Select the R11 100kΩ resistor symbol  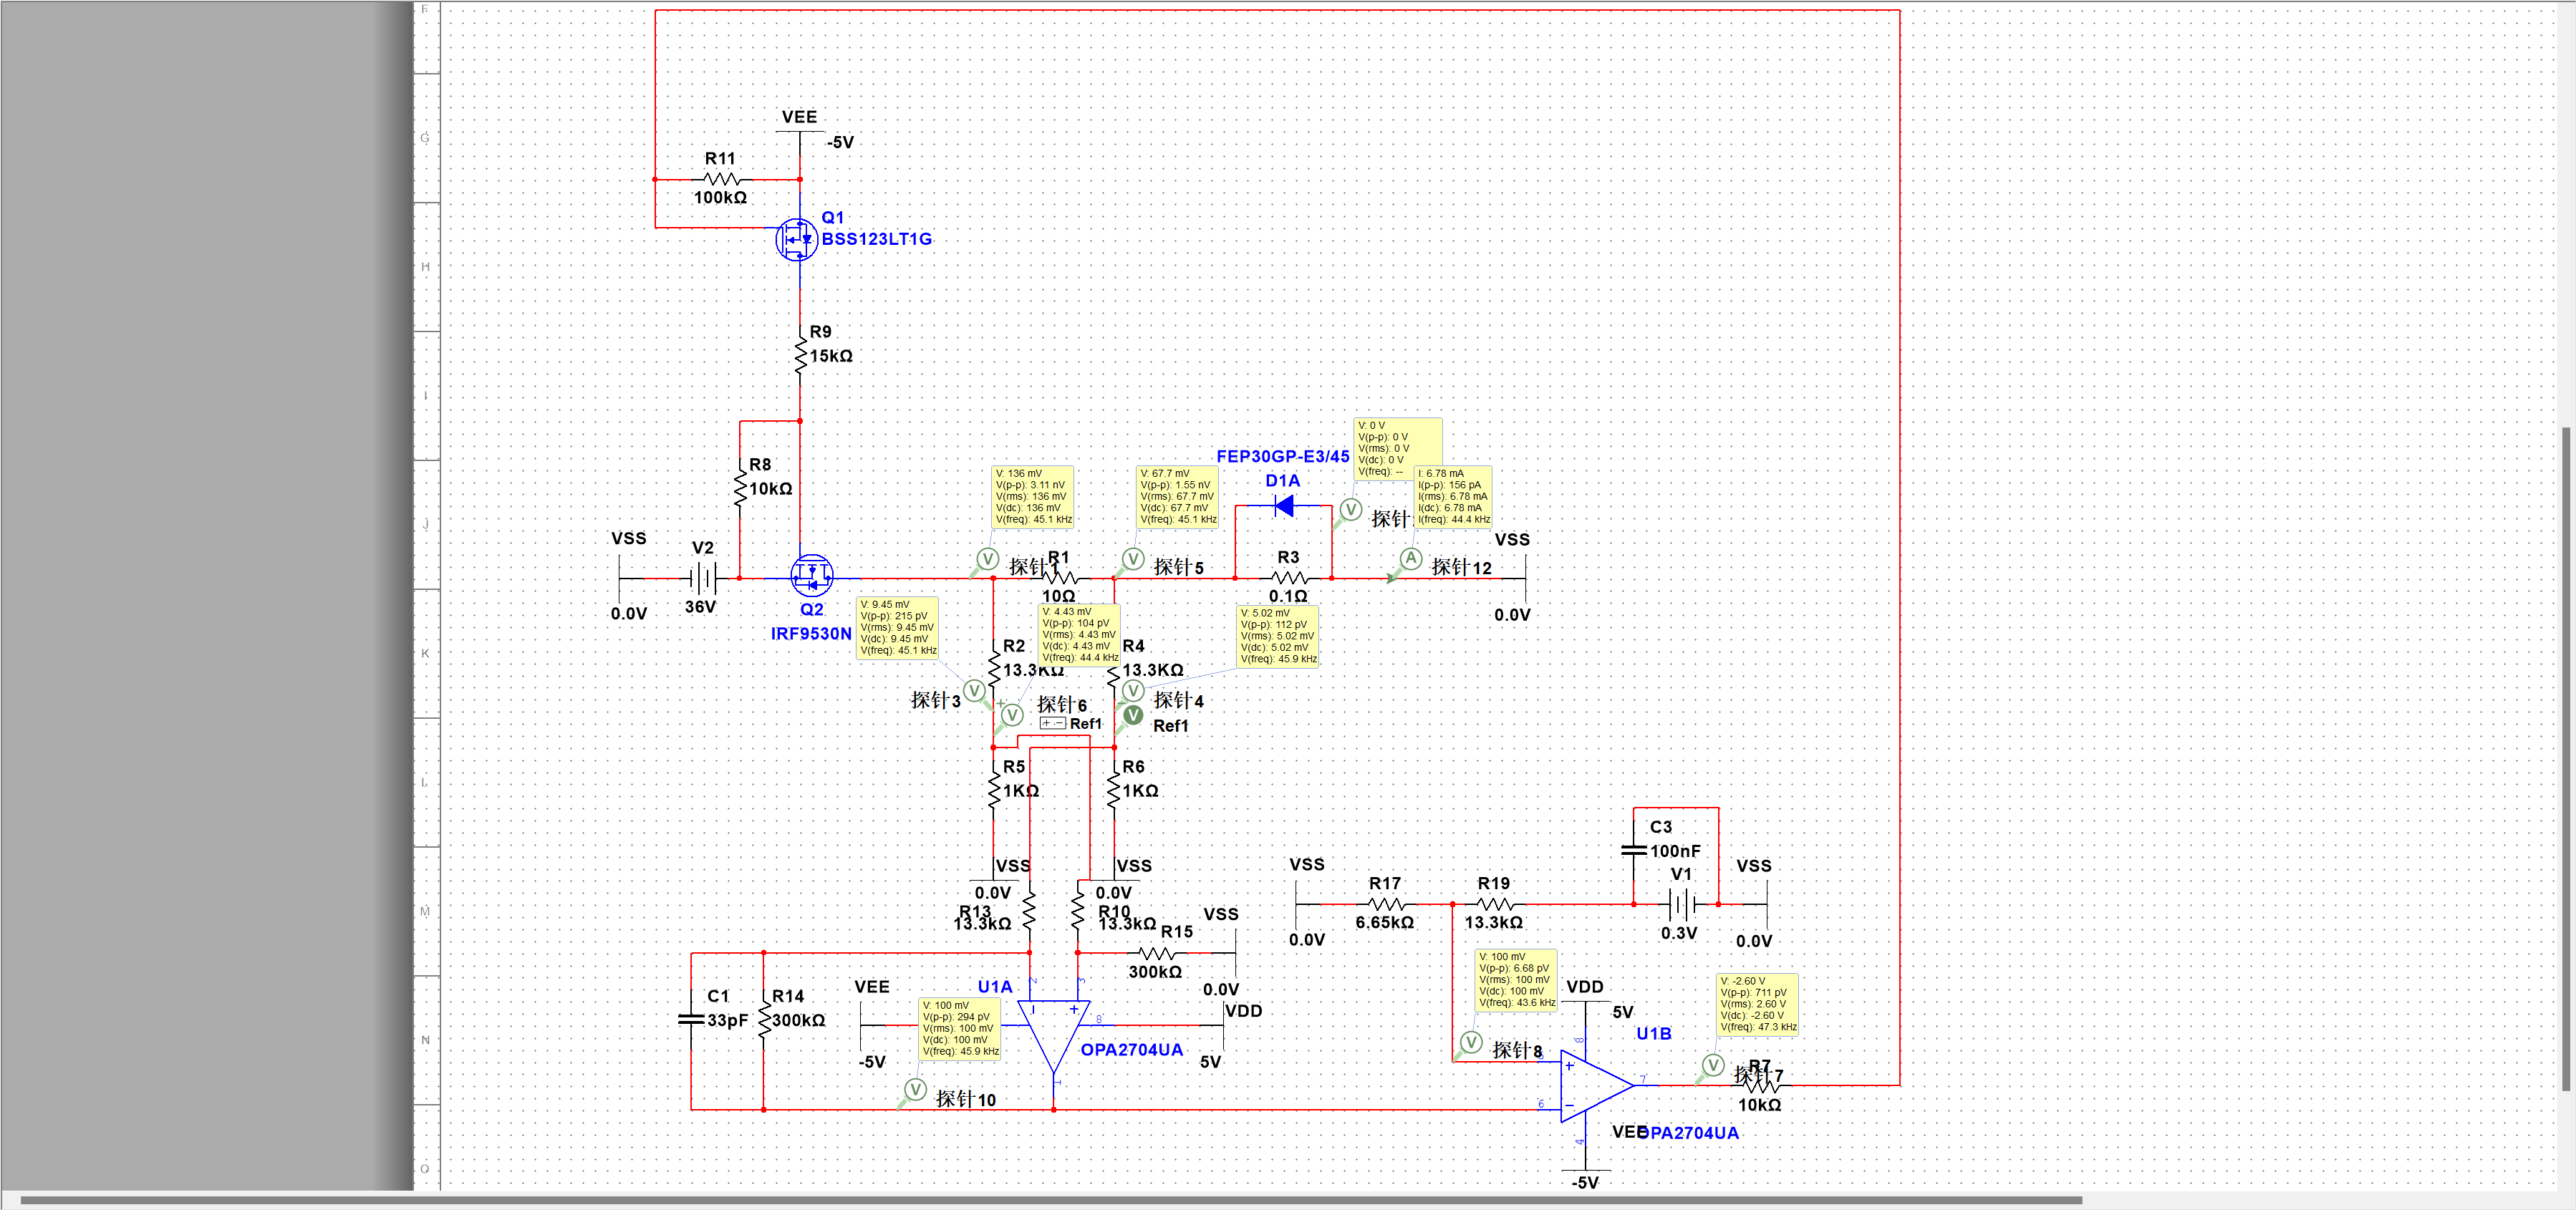pos(721,179)
